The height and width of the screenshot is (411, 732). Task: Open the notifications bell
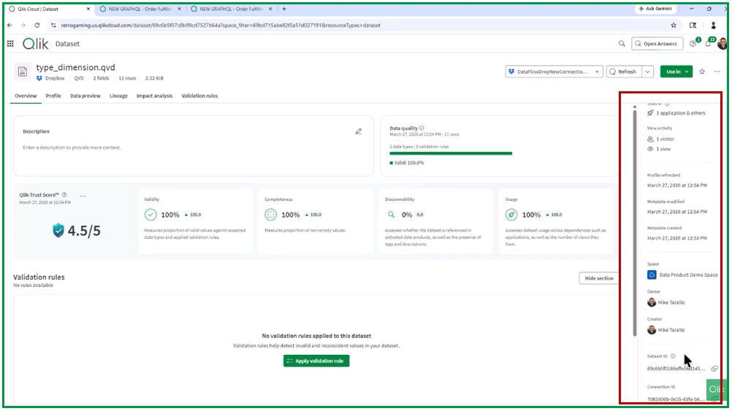[707, 44]
